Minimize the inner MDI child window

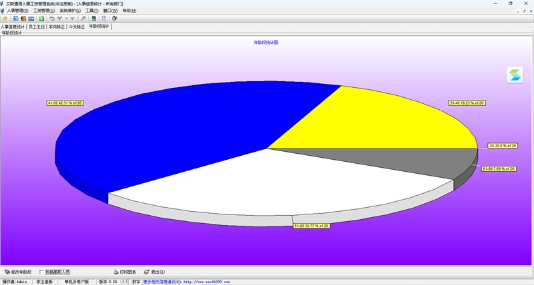click(x=518, y=11)
